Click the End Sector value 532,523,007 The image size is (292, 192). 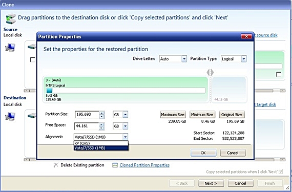(233, 139)
